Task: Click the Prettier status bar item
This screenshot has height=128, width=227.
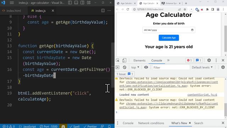Action: 90,127
